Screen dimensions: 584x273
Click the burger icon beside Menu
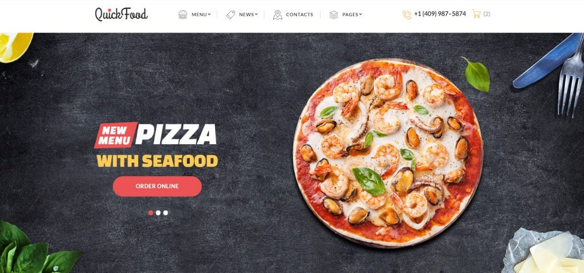click(x=182, y=14)
